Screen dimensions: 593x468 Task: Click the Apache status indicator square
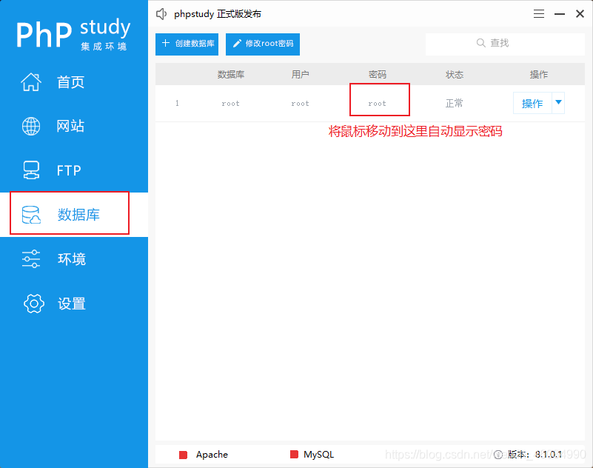(184, 455)
